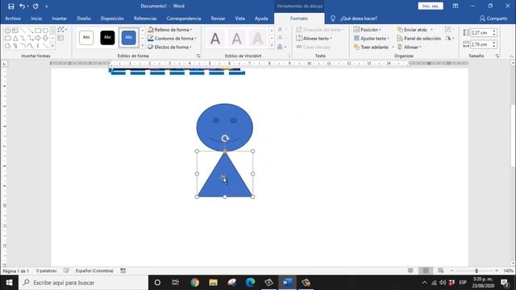Open Relleno de forma dropdown
The width and height of the screenshot is (516, 290).
[170, 30]
